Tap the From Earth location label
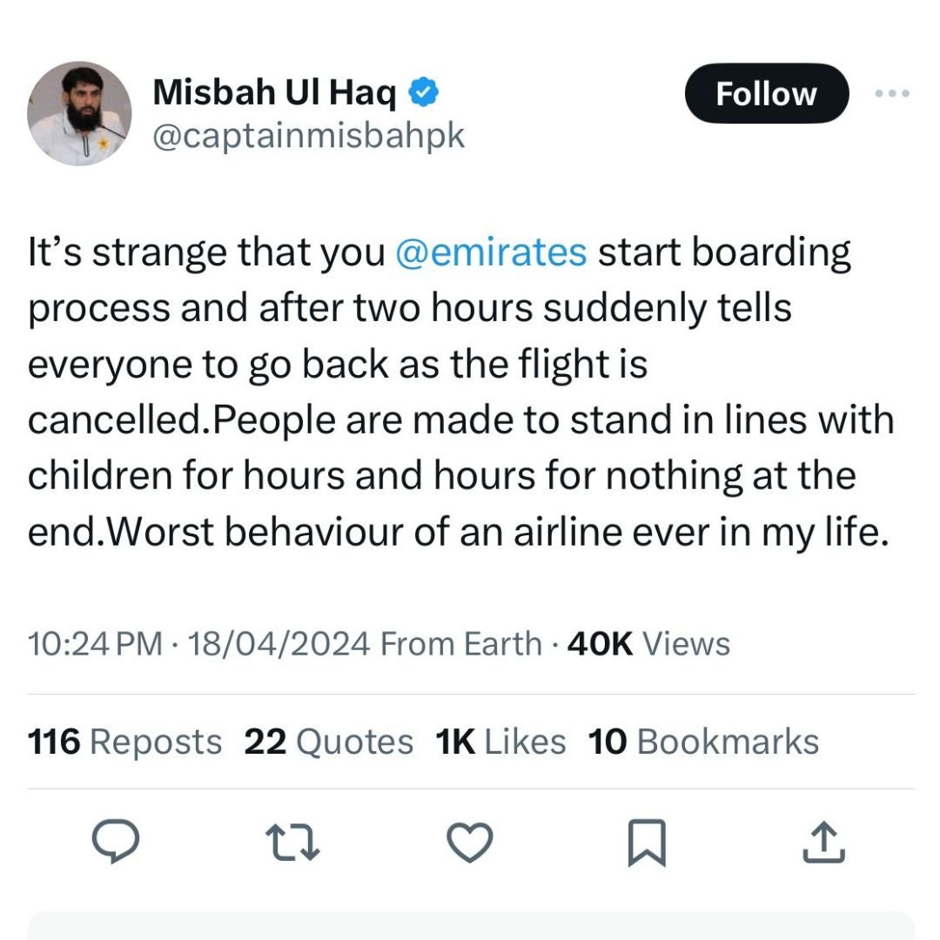The width and height of the screenshot is (940, 940). click(x=461, y=644)
